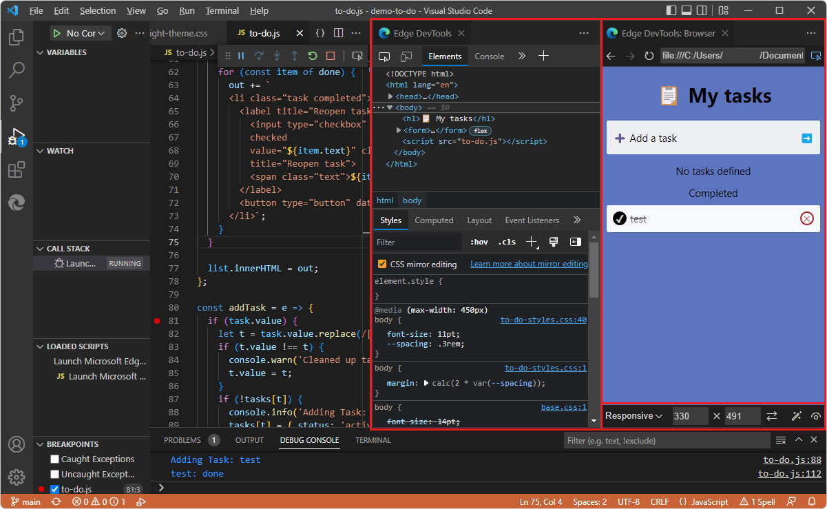
Task: Click the new style rule plus icon
Action: pyautogui.click(x=532, y=242)
